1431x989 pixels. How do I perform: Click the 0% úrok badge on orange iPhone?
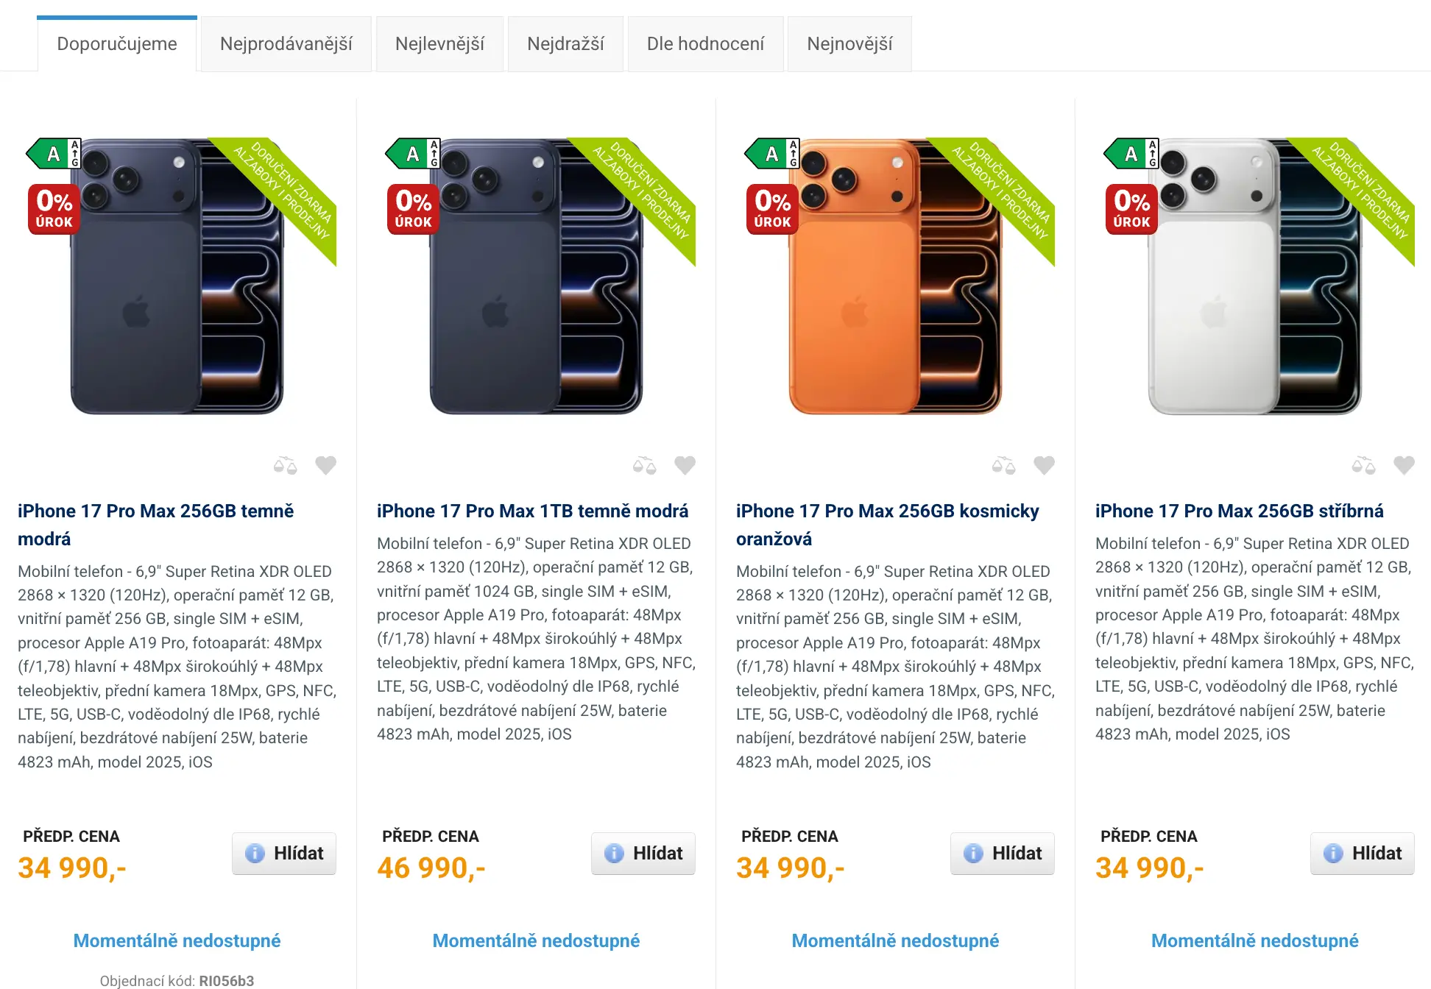tap(772, 209)
